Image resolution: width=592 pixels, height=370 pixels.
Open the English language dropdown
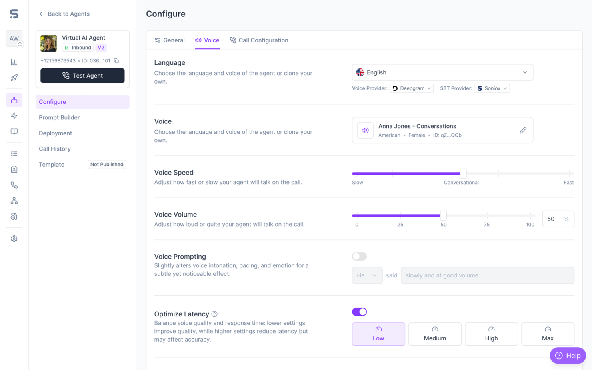442,72
